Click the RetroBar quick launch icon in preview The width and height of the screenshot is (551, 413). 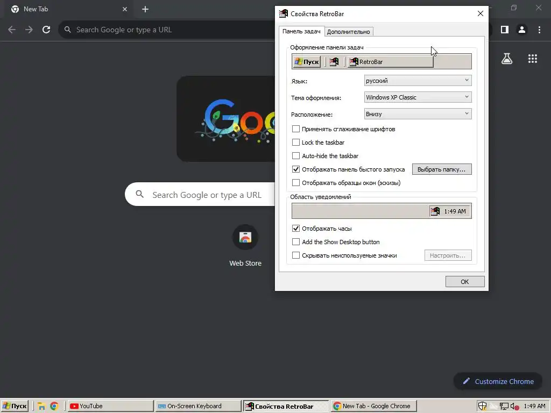coord(334,62)
